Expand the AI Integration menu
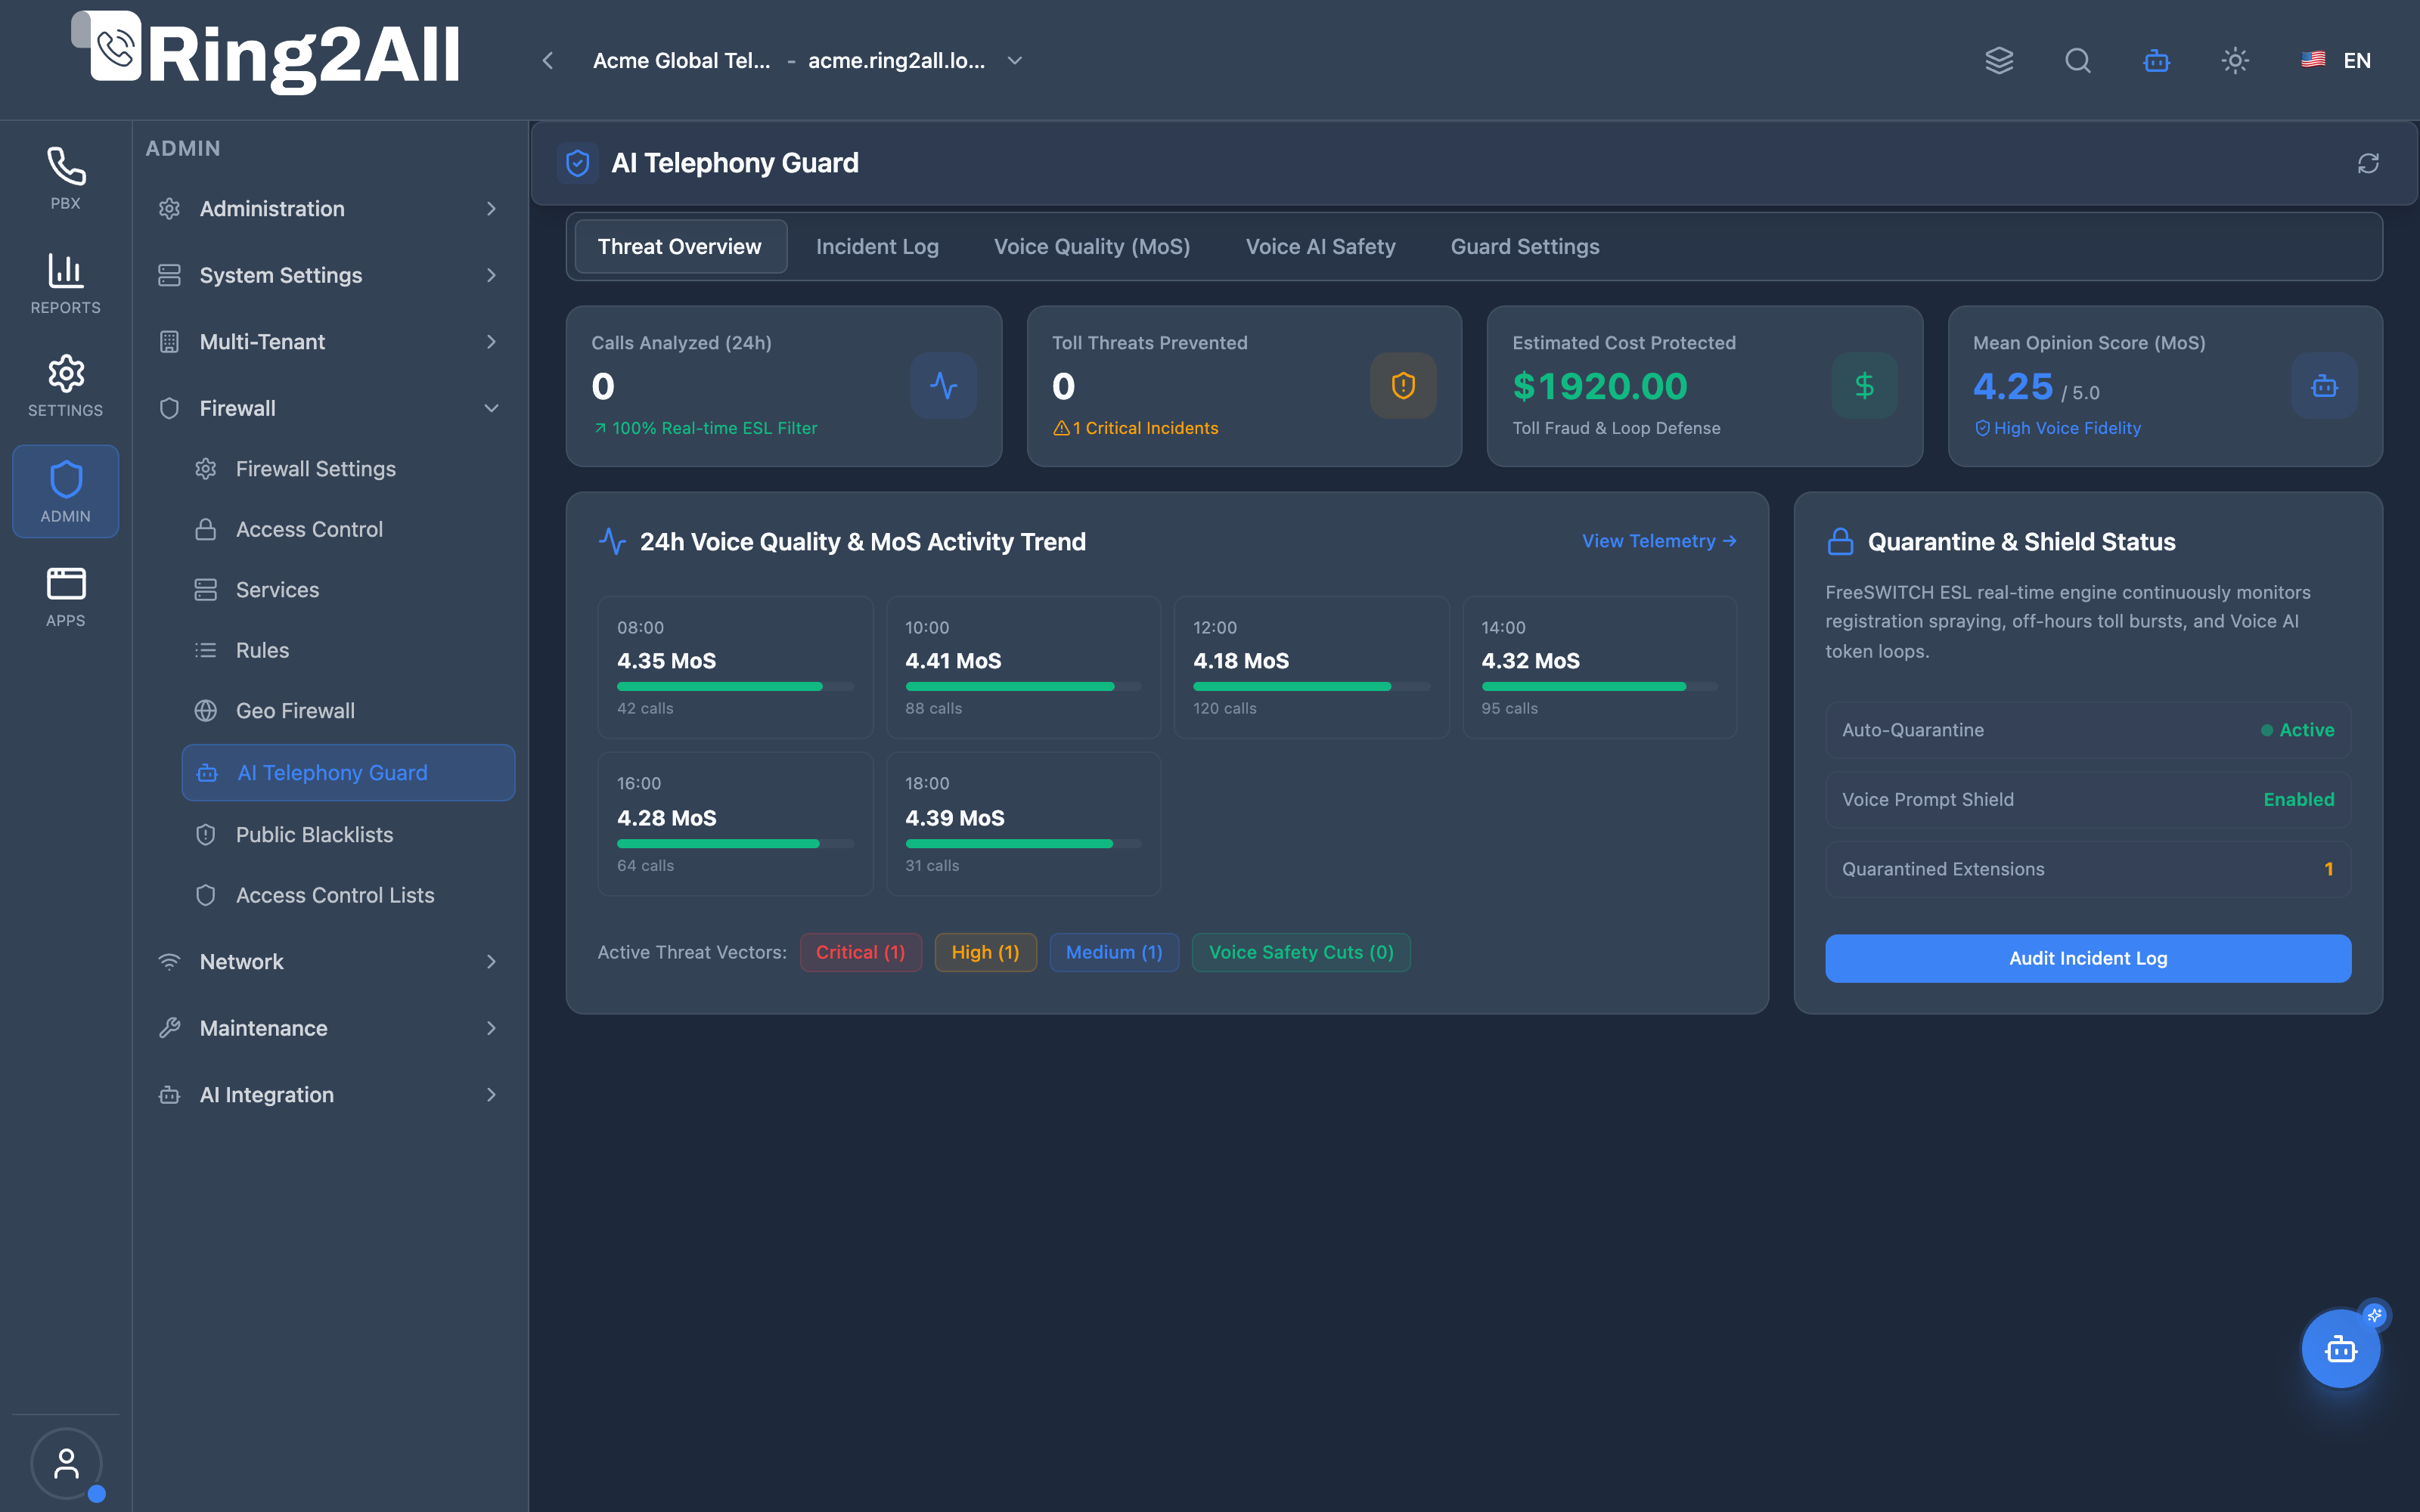The width and height of the screenshot is (2420, 1512). pos(329,1095)
